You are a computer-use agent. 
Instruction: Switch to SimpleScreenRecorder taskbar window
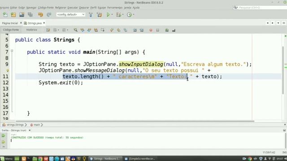140,159
